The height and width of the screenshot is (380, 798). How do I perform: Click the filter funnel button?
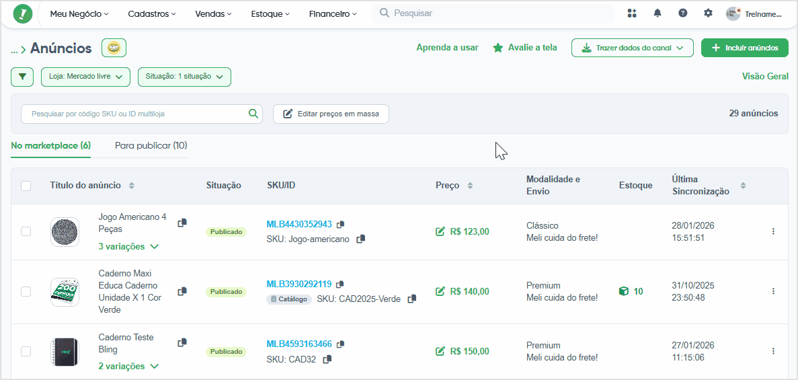click(x=22, y=77)
